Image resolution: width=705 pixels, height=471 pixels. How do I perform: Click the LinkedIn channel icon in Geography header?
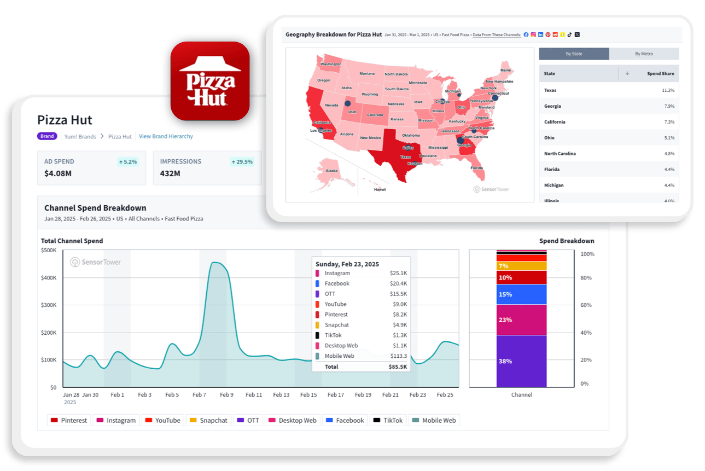[x=540, y=34]
